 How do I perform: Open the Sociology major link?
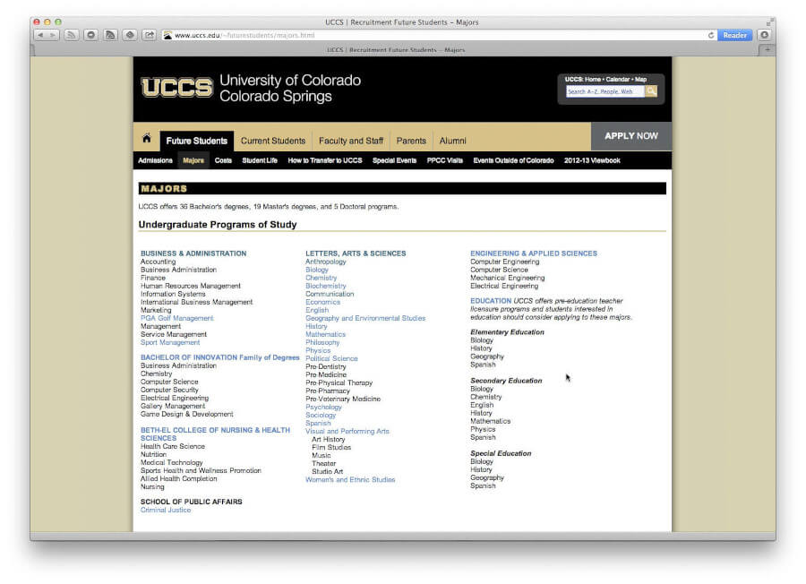tap(321, 415)
